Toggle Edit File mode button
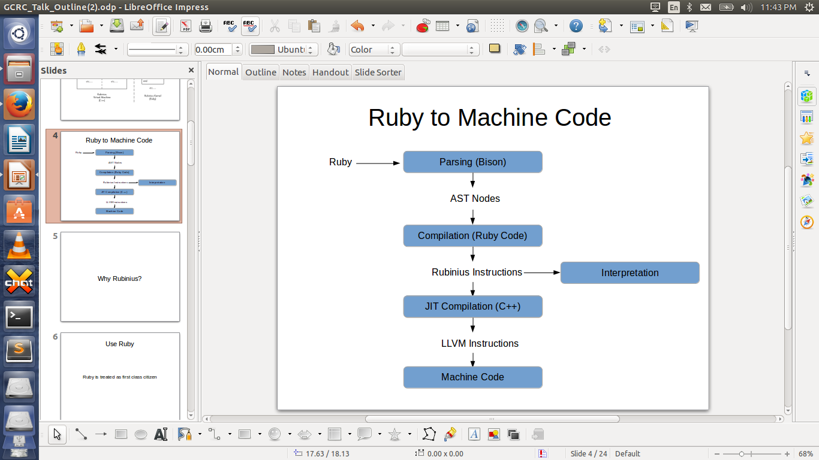Viewport: 819px width, 460px height. (x=161, y=26)
